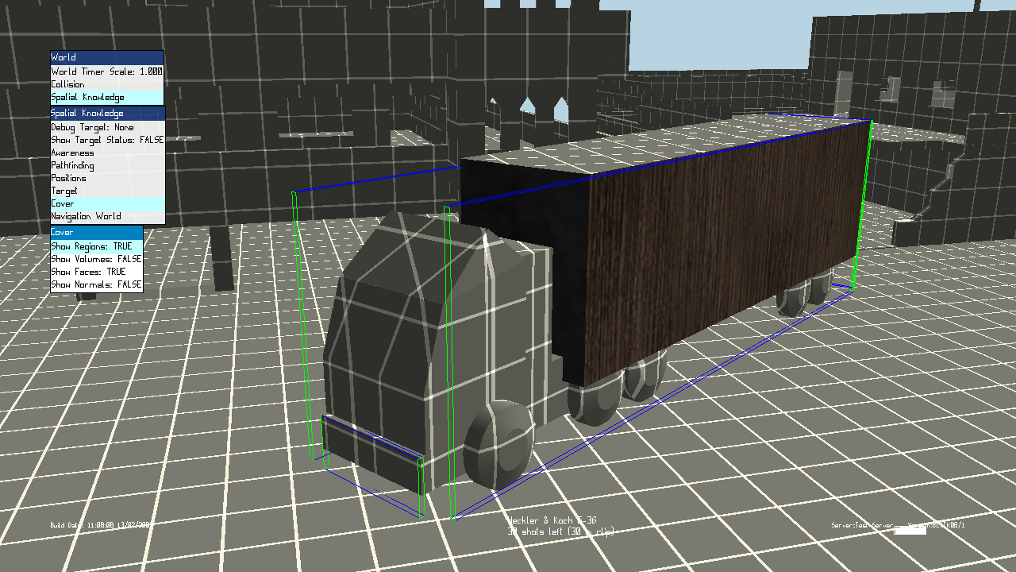Open the Positions debug submenu
The width and height of the screenshot is (1016, 572).
click(107, 178)
